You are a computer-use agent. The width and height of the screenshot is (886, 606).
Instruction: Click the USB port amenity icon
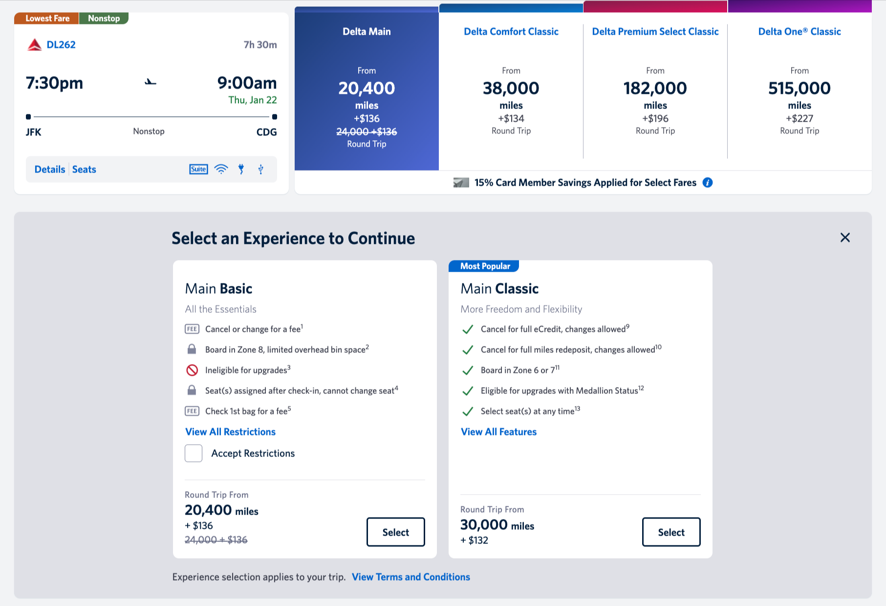pos(261,169)
